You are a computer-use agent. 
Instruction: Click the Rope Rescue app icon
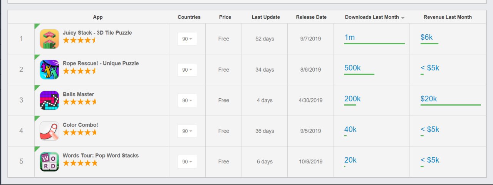[49, 70]
